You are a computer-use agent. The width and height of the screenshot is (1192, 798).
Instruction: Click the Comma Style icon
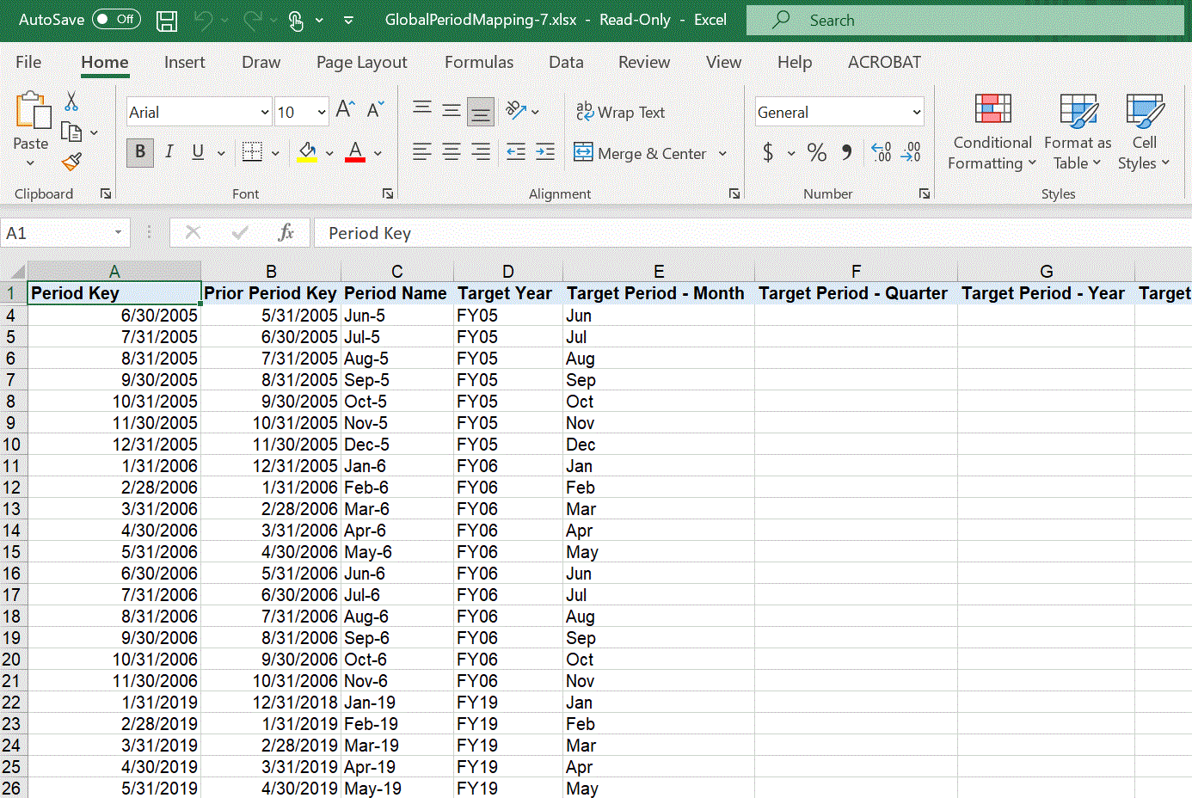[846, 152]
